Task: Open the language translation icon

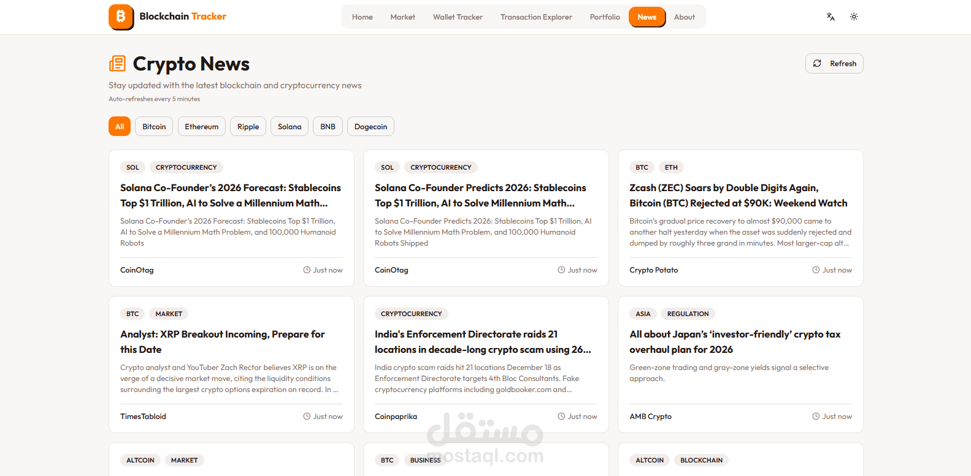Action: 831,17
